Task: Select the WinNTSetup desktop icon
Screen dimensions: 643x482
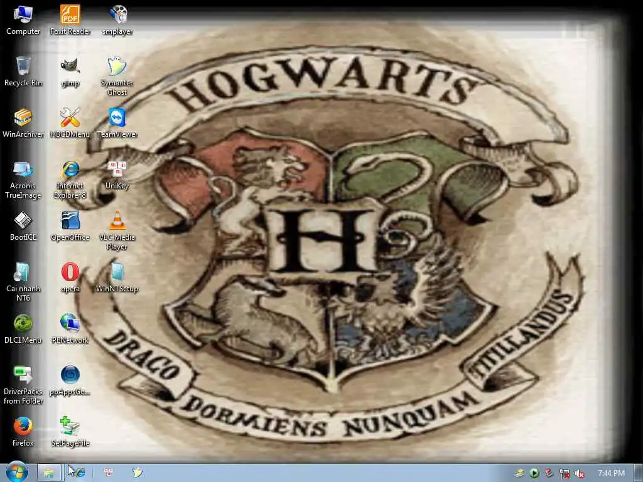Action: click(x=117, y=278)
